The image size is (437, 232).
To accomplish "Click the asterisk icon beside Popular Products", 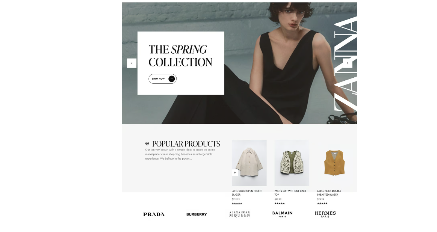I will point(147,144).
